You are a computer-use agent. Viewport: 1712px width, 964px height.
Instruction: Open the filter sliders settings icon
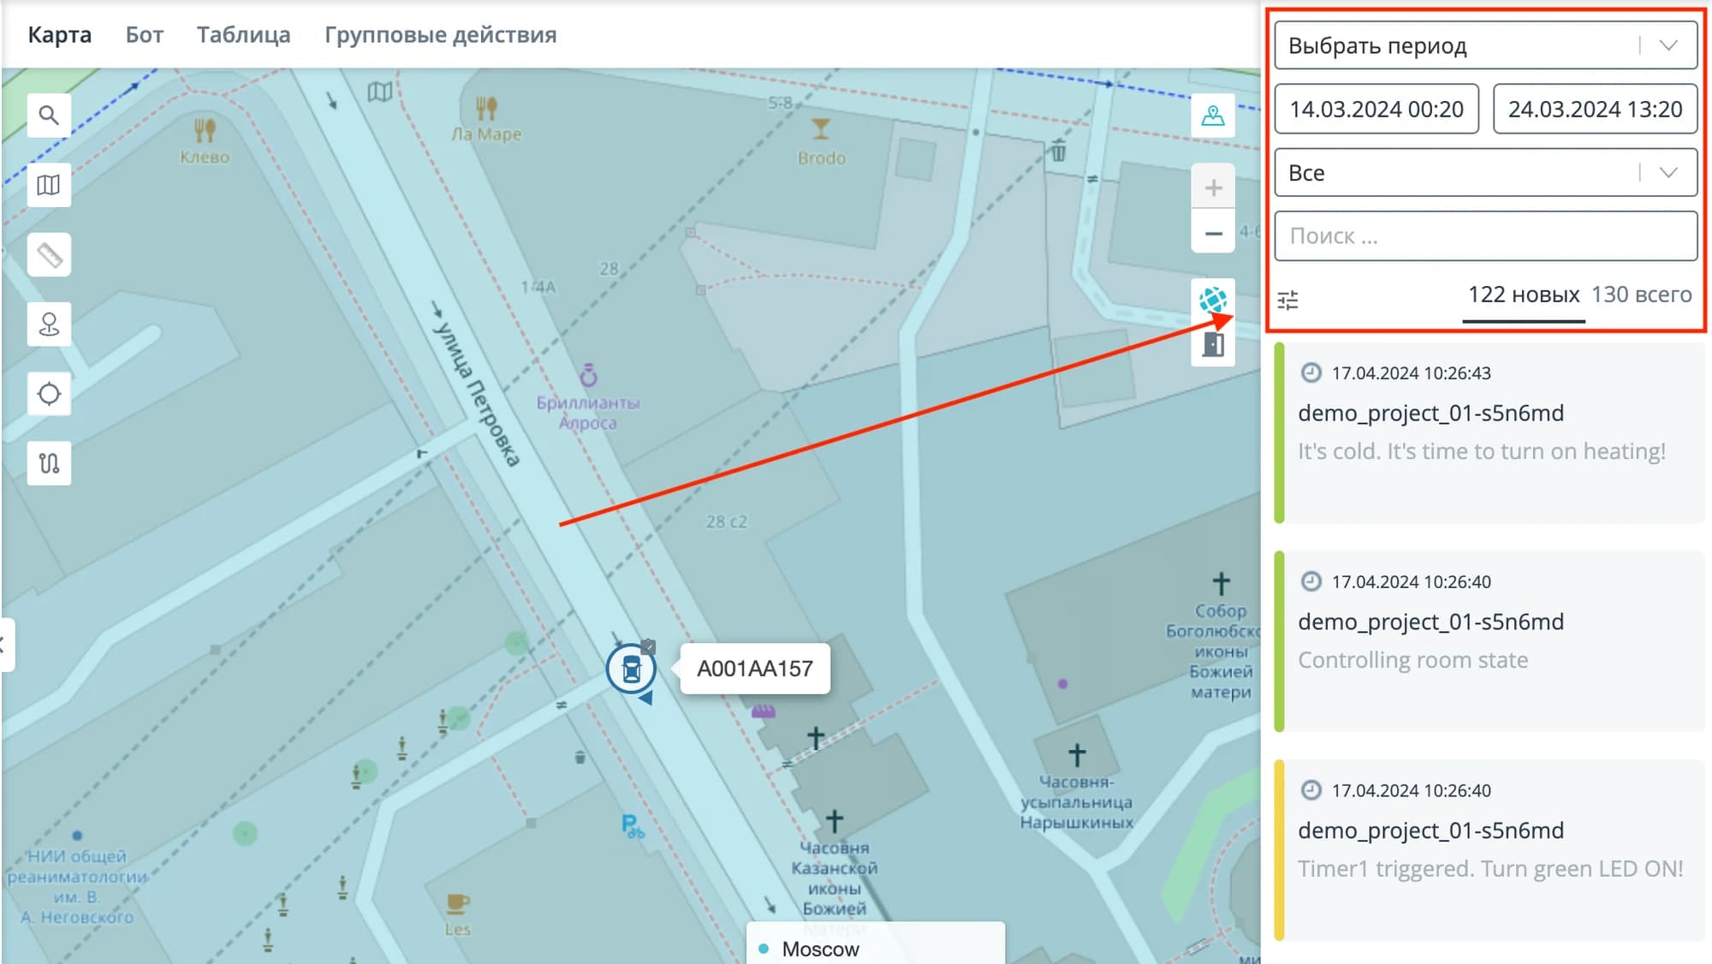pyautogui.click(x=1287, y=300)
